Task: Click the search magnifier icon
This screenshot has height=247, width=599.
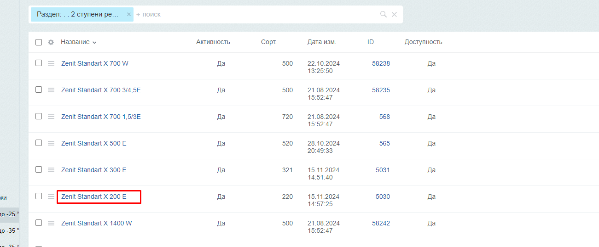Action: tap(383, 14)
